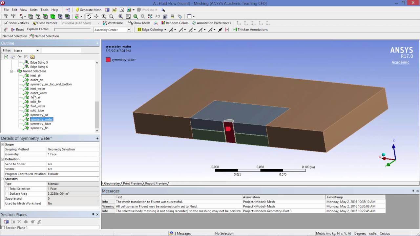The height and width of the screenshot is (236, 420).
Task: Select the mesh translation successful message row
Action: point(243,202)
